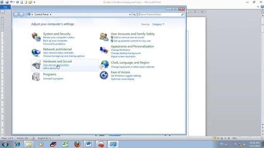Open the Word File tab
Screen dimensions: 264x148
[5, 7]
